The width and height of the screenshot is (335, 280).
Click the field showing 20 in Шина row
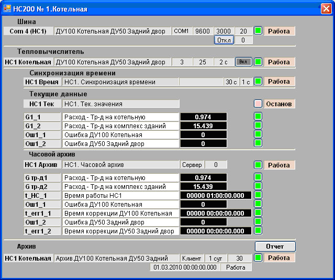243,31
